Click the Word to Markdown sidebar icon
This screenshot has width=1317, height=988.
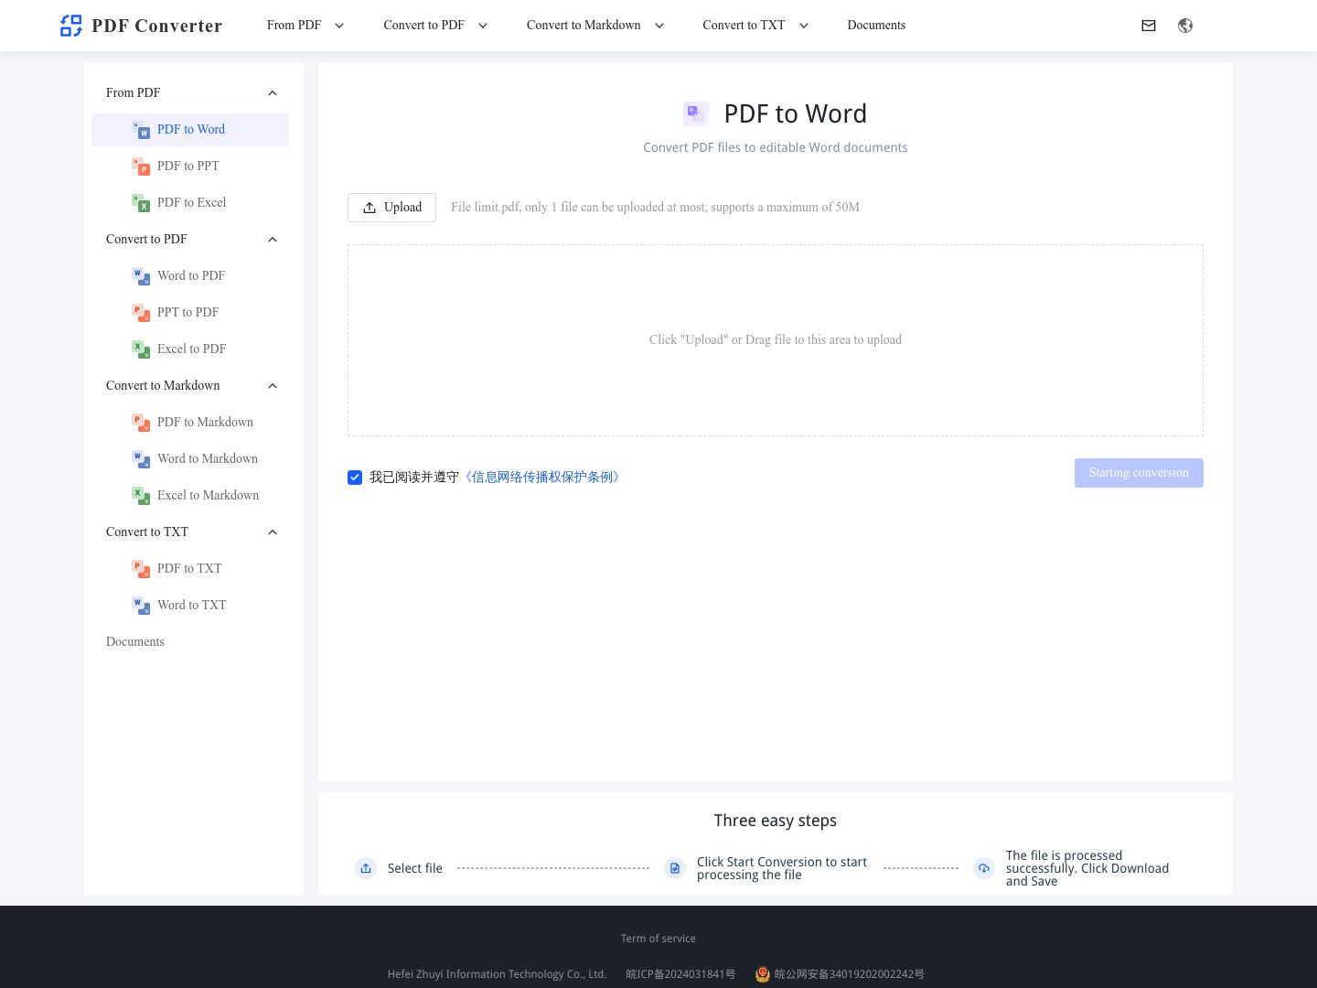(x=141, y=459)
